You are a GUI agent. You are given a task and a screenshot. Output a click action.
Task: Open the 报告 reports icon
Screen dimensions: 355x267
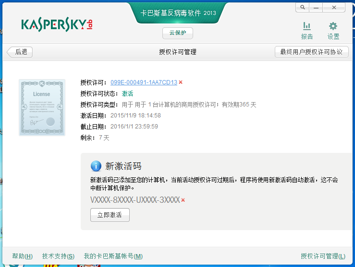click(307, 31)
